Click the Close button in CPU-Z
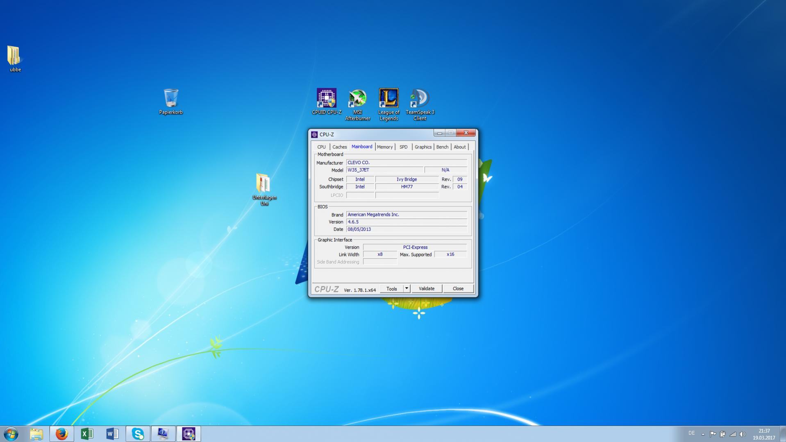This screenshot has width=786, height=442. (x=458, y=289)
